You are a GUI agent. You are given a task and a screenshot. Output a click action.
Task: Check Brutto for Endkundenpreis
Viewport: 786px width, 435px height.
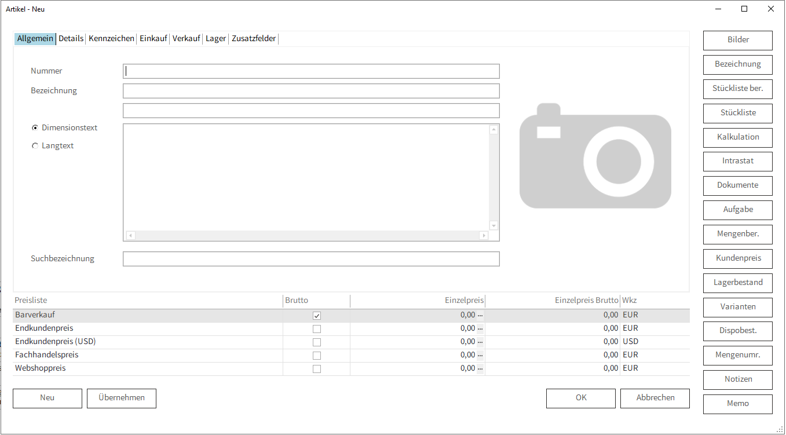[x=317, y=329]
